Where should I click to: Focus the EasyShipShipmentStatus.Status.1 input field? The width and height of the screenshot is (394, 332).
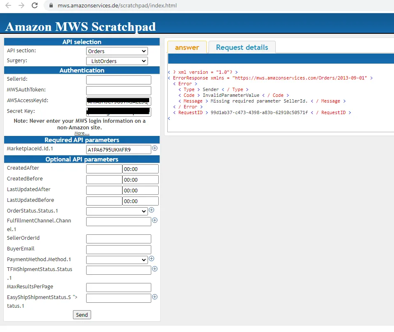click(x=119, y=298)
